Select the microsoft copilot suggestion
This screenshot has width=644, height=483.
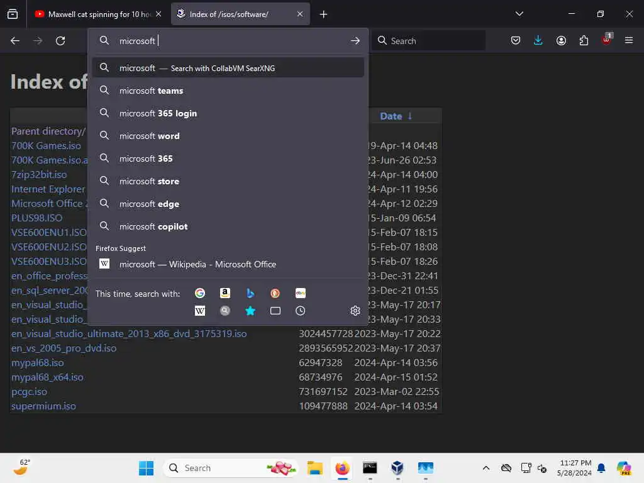[228, 226]
